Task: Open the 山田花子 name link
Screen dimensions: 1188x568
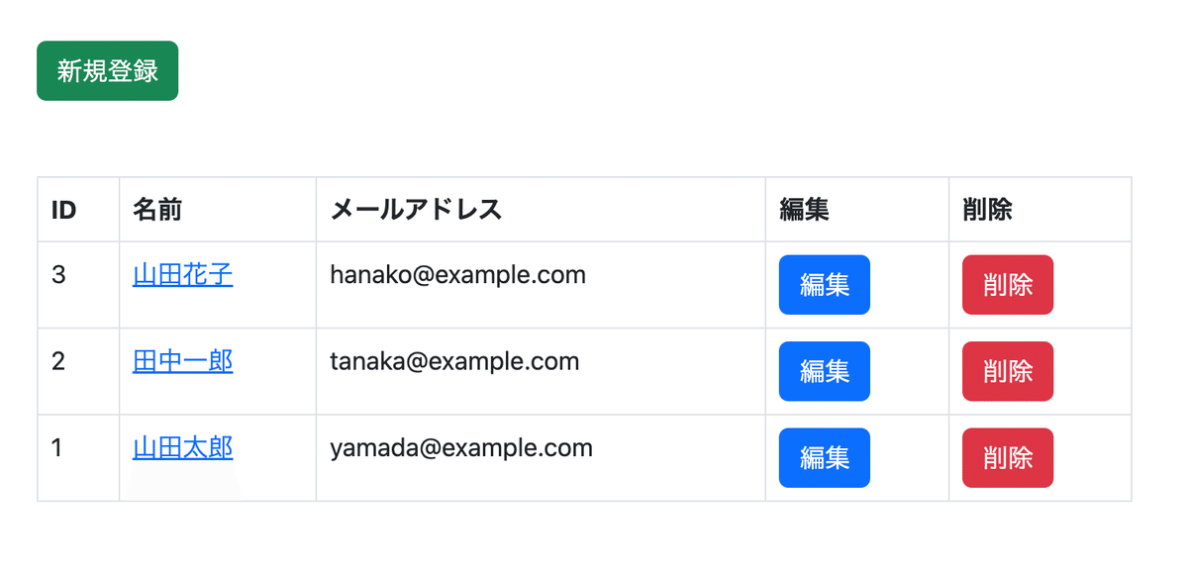Action: [183, 274]
